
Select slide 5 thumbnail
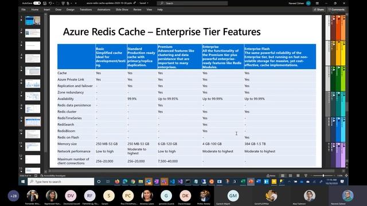pyautogui.click(x=33, y=71)
